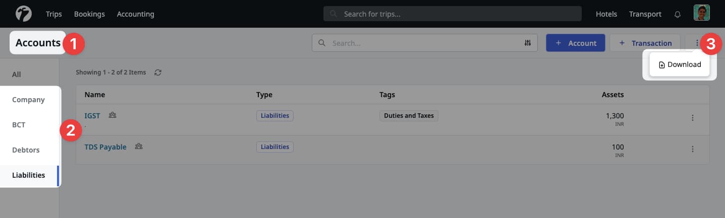Viewport: 725px width, 218px height.
Task: Open the TDS Payable account link
Action: click(105, 147)
